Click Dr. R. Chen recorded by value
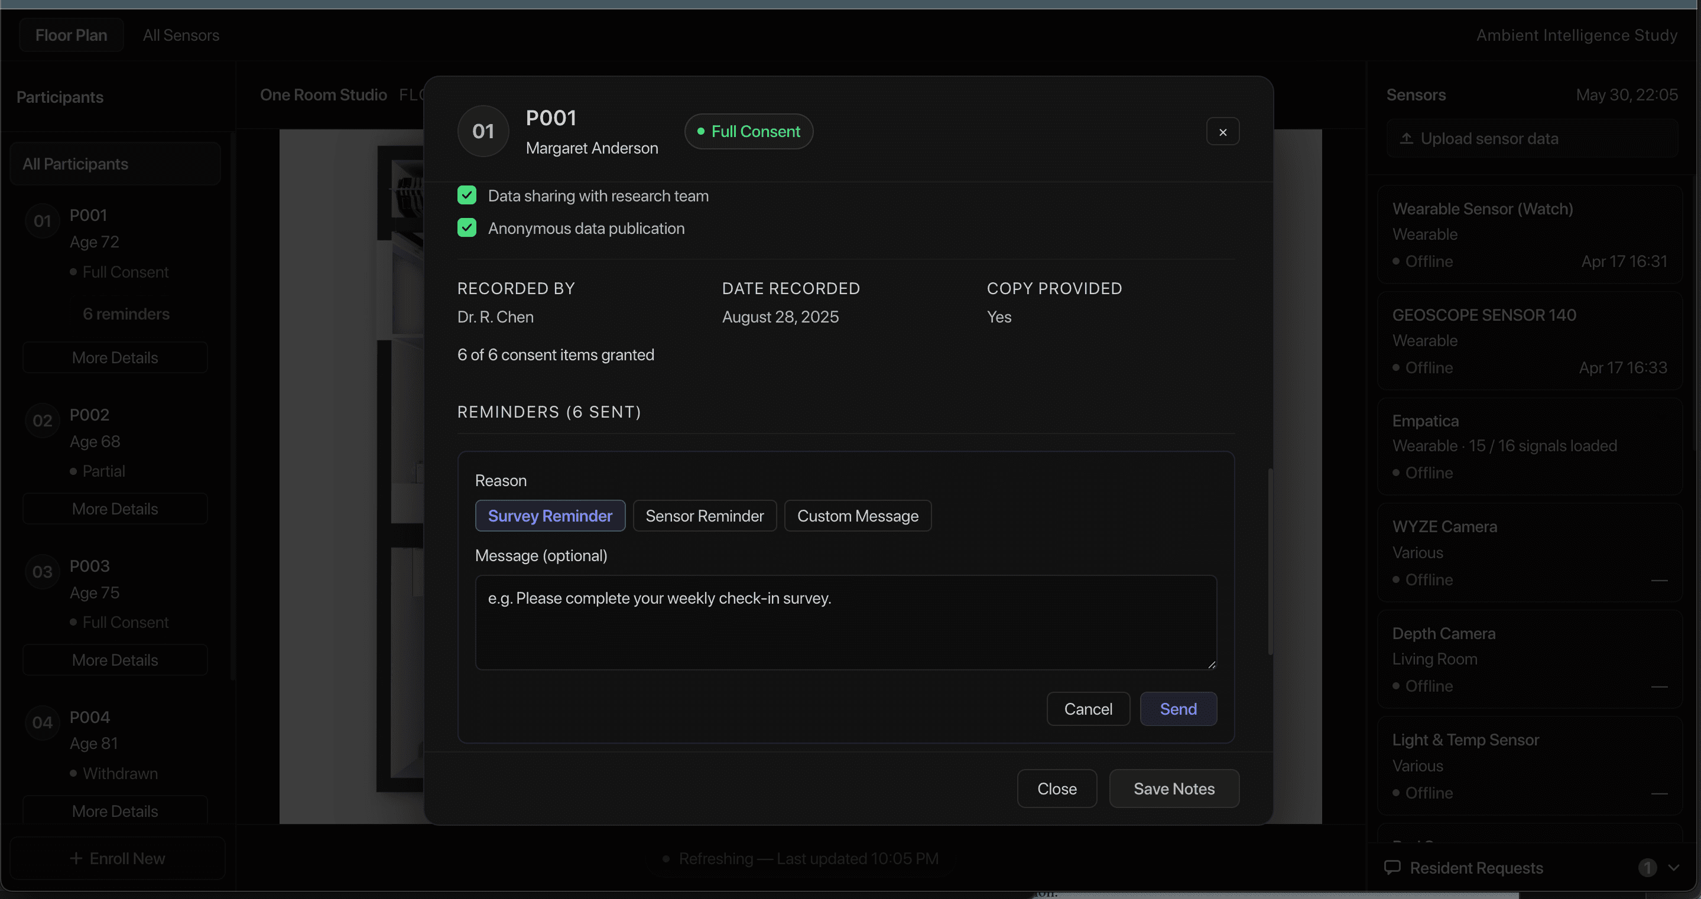Image resolution: width=1701 pixels, height=899 pixels. tap(495, 317)
